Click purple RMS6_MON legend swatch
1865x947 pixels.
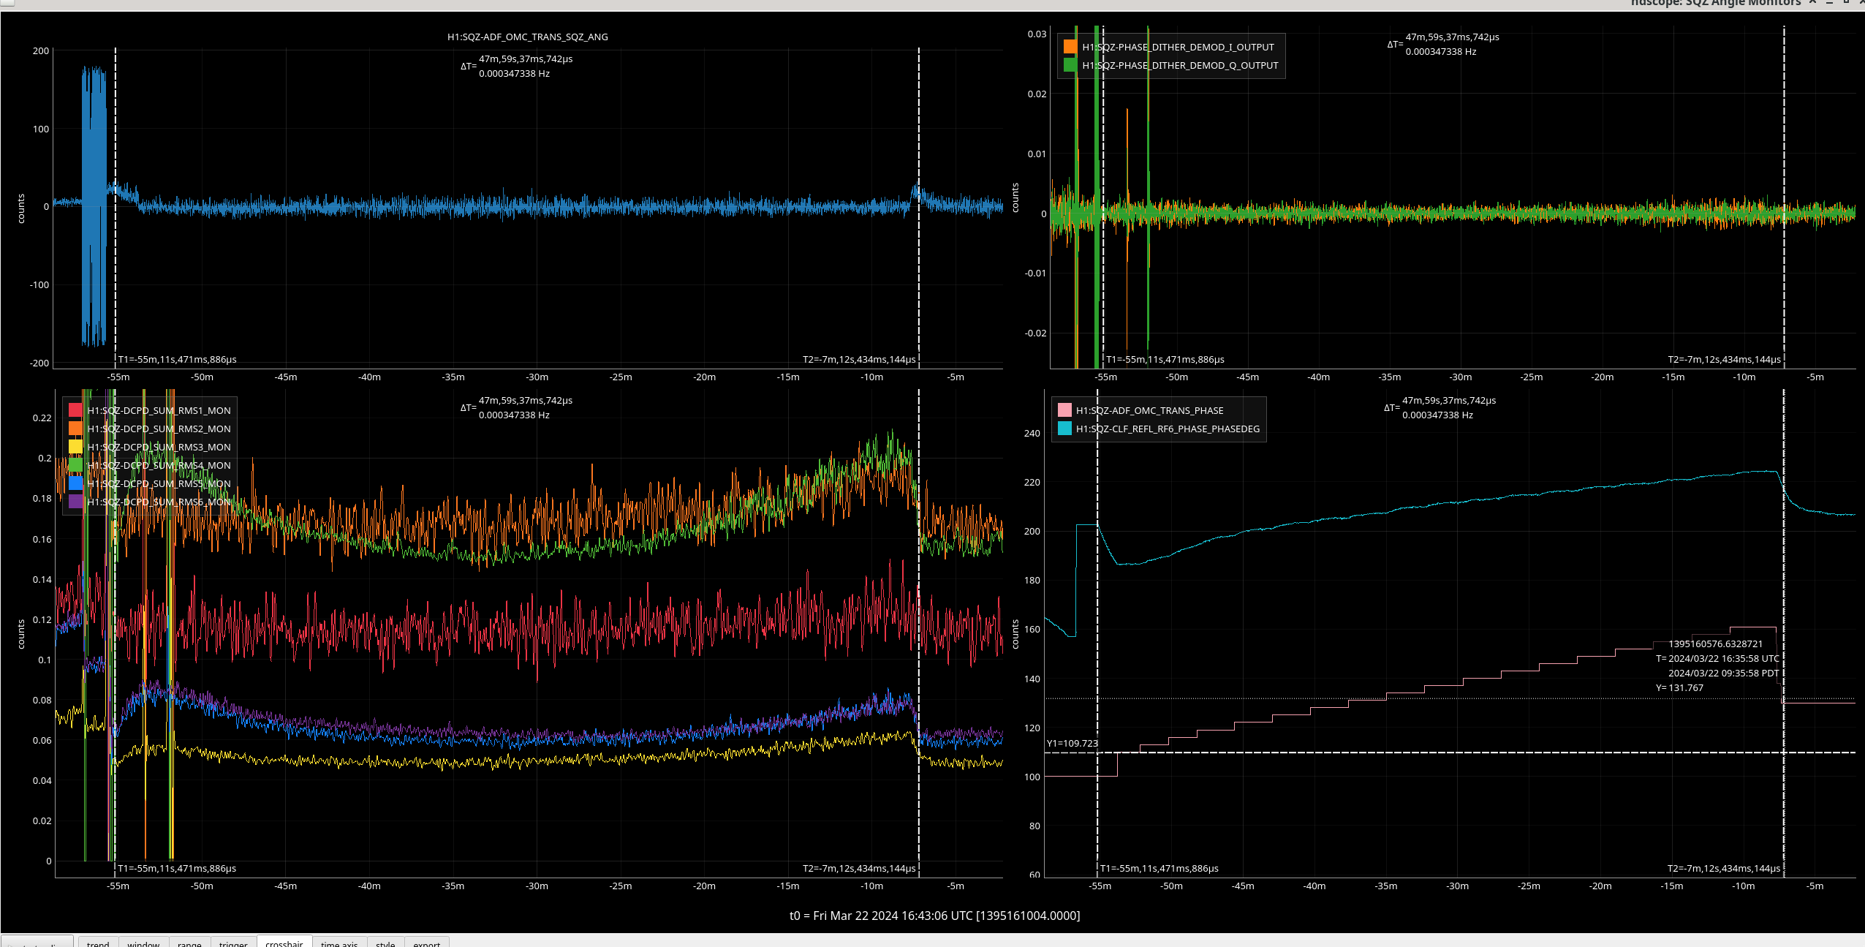click(75, 502)
